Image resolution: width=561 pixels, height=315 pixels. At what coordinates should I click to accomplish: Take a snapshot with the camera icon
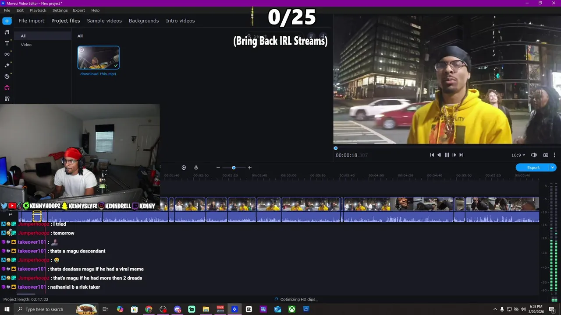tap(546, 155)
